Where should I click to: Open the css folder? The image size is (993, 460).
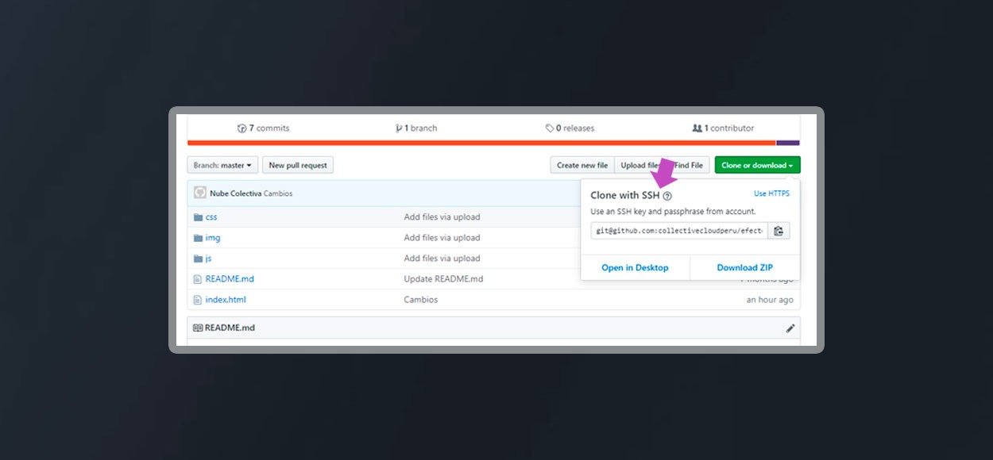[211, 217]
